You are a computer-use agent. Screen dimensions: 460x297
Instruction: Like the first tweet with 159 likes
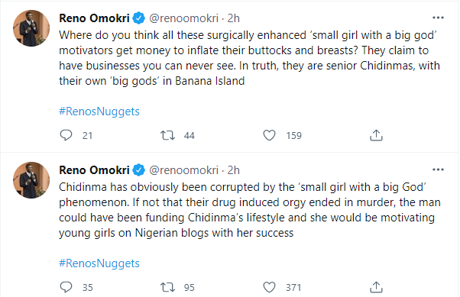pyautogui.click(x=269, y=135)
